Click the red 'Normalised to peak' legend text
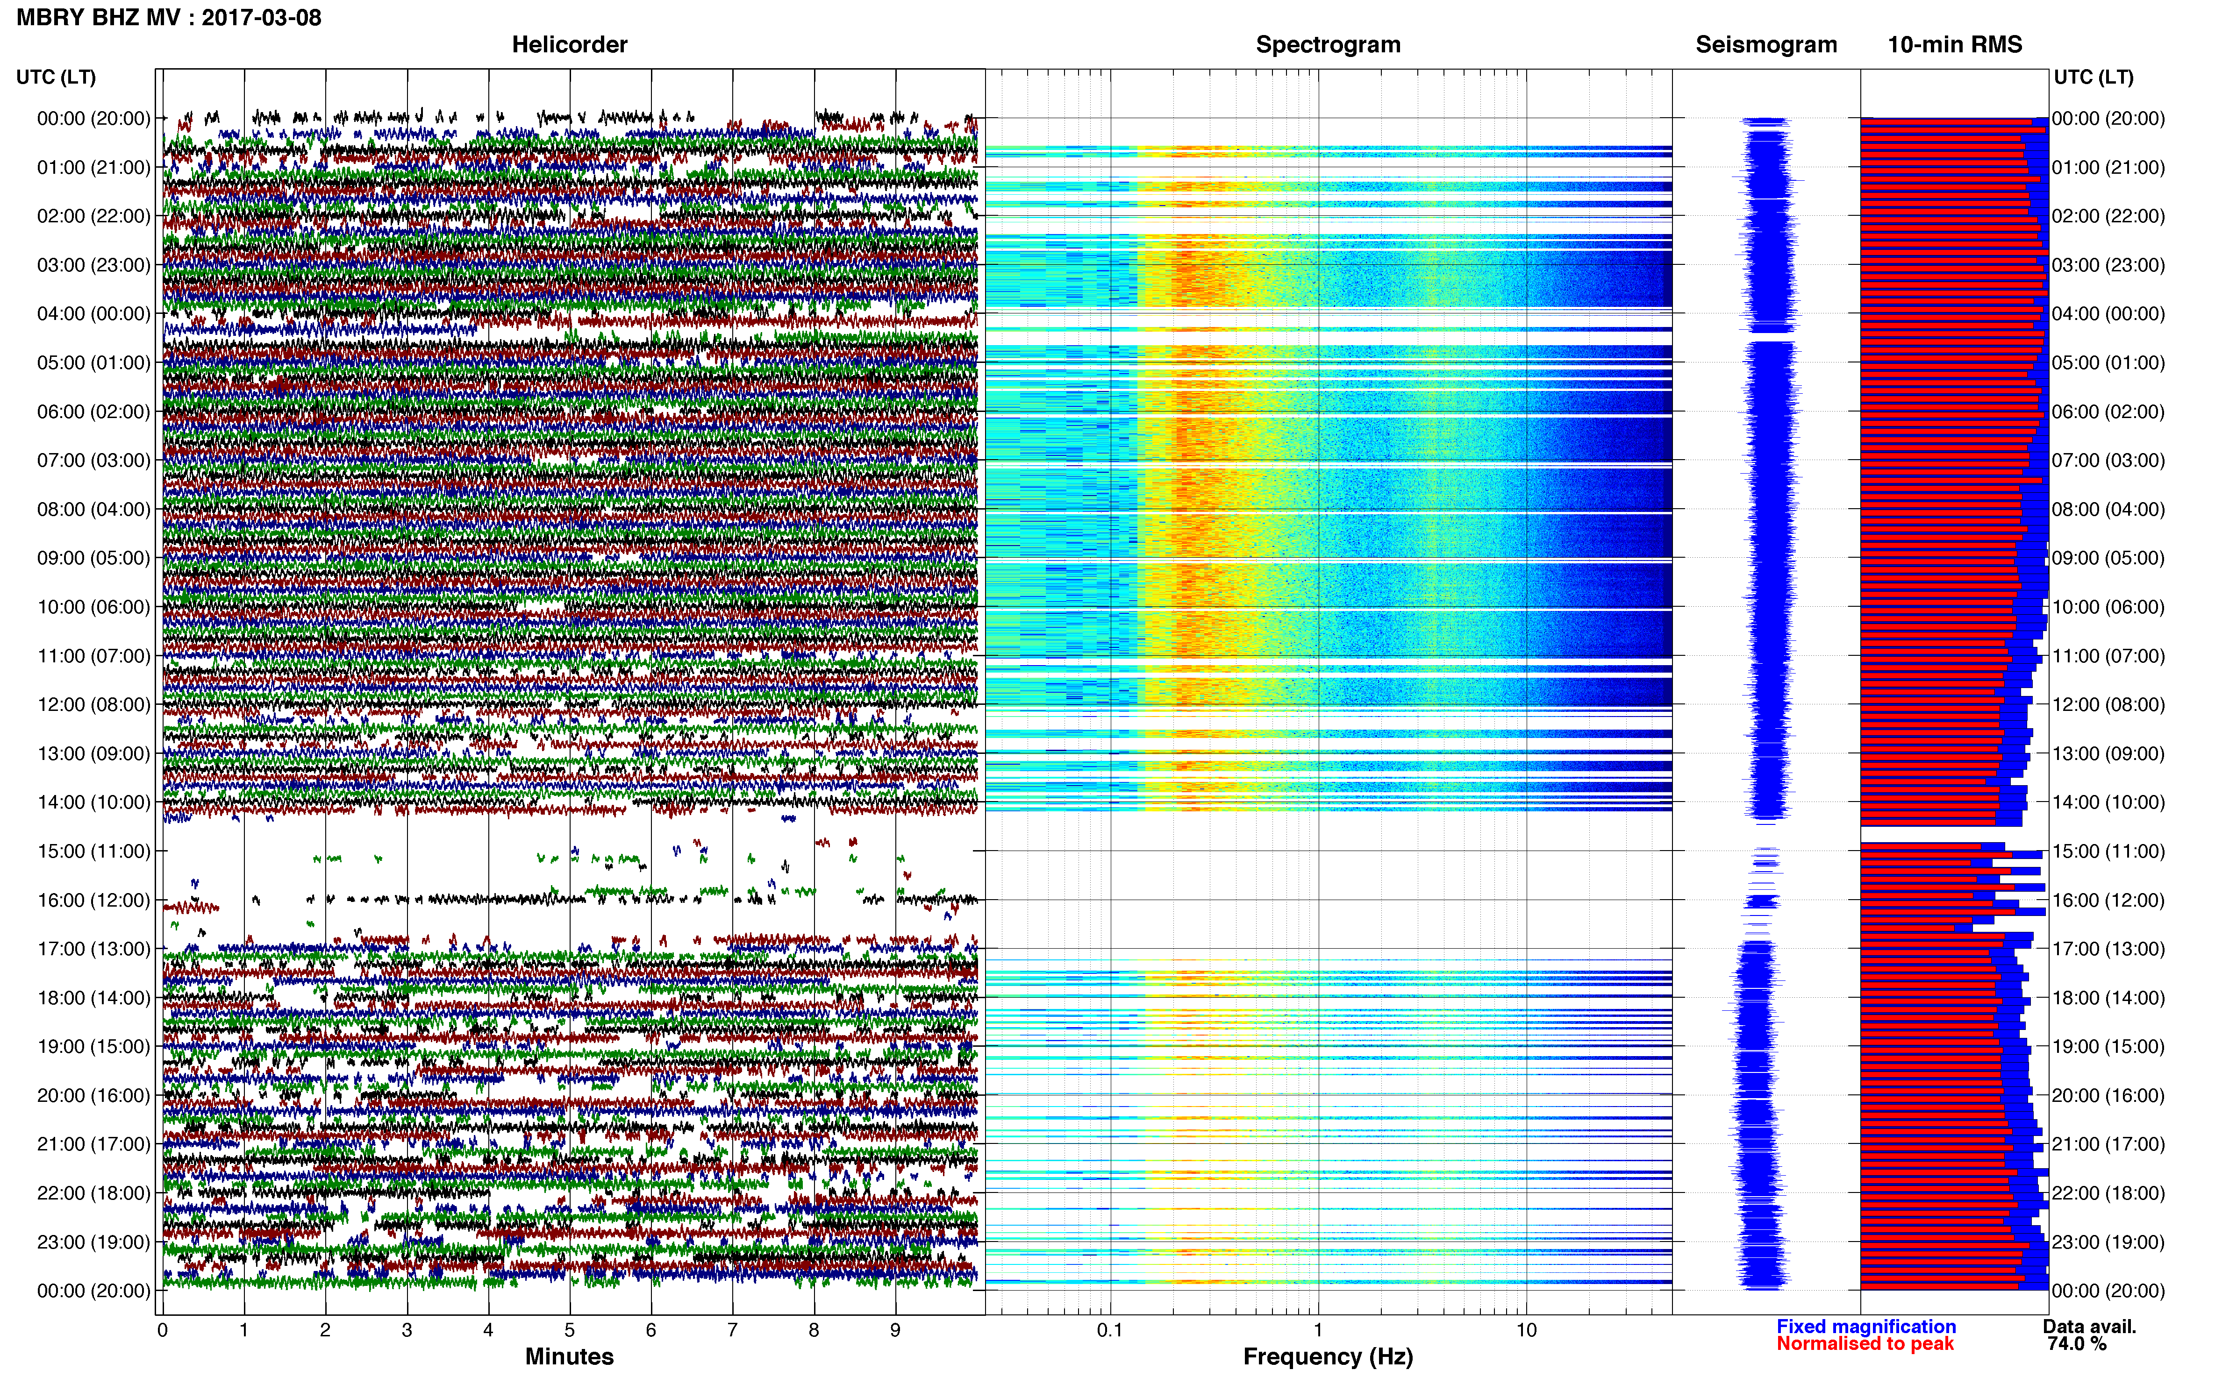Image resolution: width=2215 pixels, height=1384 pixels. pos(1865,1344)
